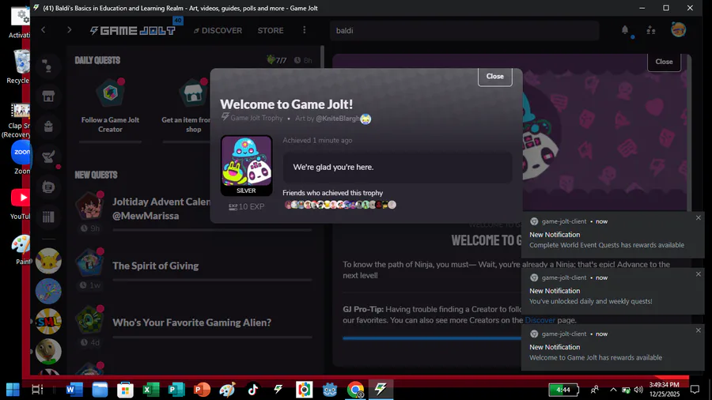The width and height of the screenshot is (712, 400).
Task: Dismiss the 'unlocked daily and weekly quests' notification
Action: coord(699,274)
